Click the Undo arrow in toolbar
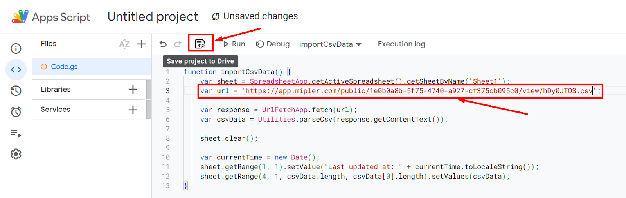The width and height of the screenshot is (626, 198). point(163,44)
